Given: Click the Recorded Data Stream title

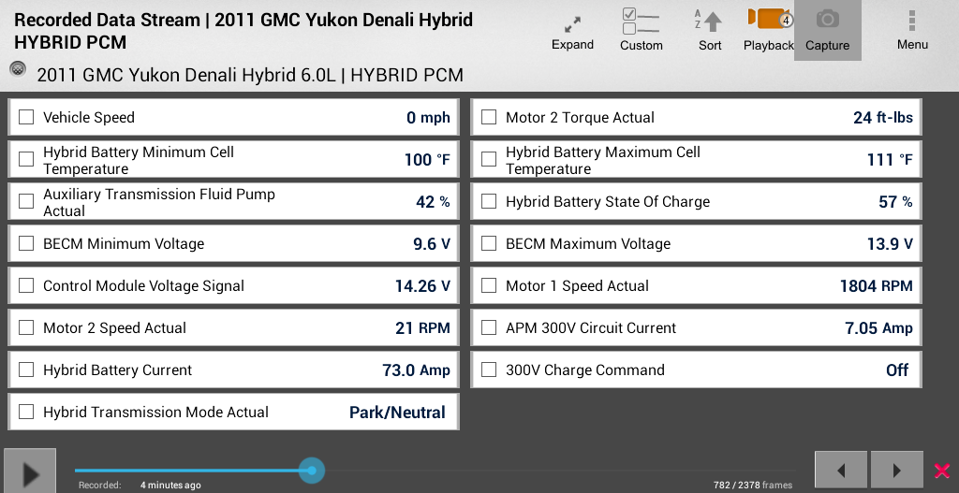Looking at the screenshot, I should pos(243,31).
